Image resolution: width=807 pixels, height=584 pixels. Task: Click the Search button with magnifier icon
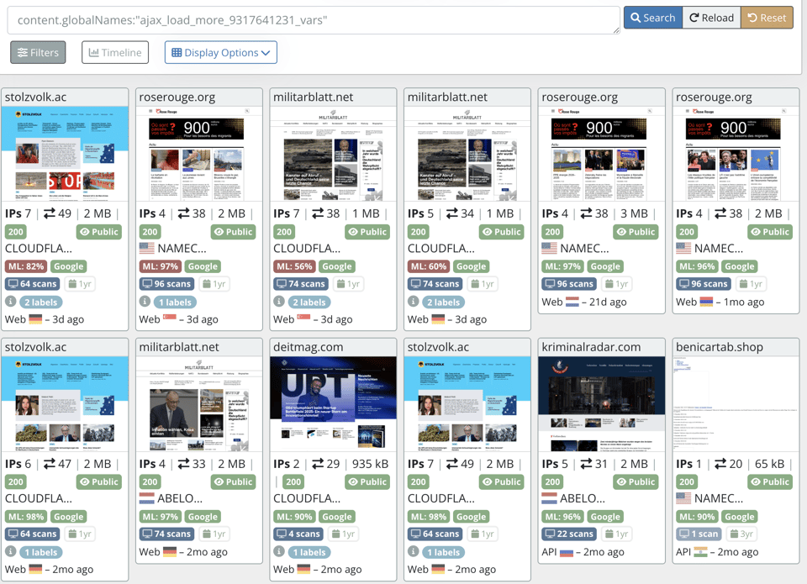point(652,18)
